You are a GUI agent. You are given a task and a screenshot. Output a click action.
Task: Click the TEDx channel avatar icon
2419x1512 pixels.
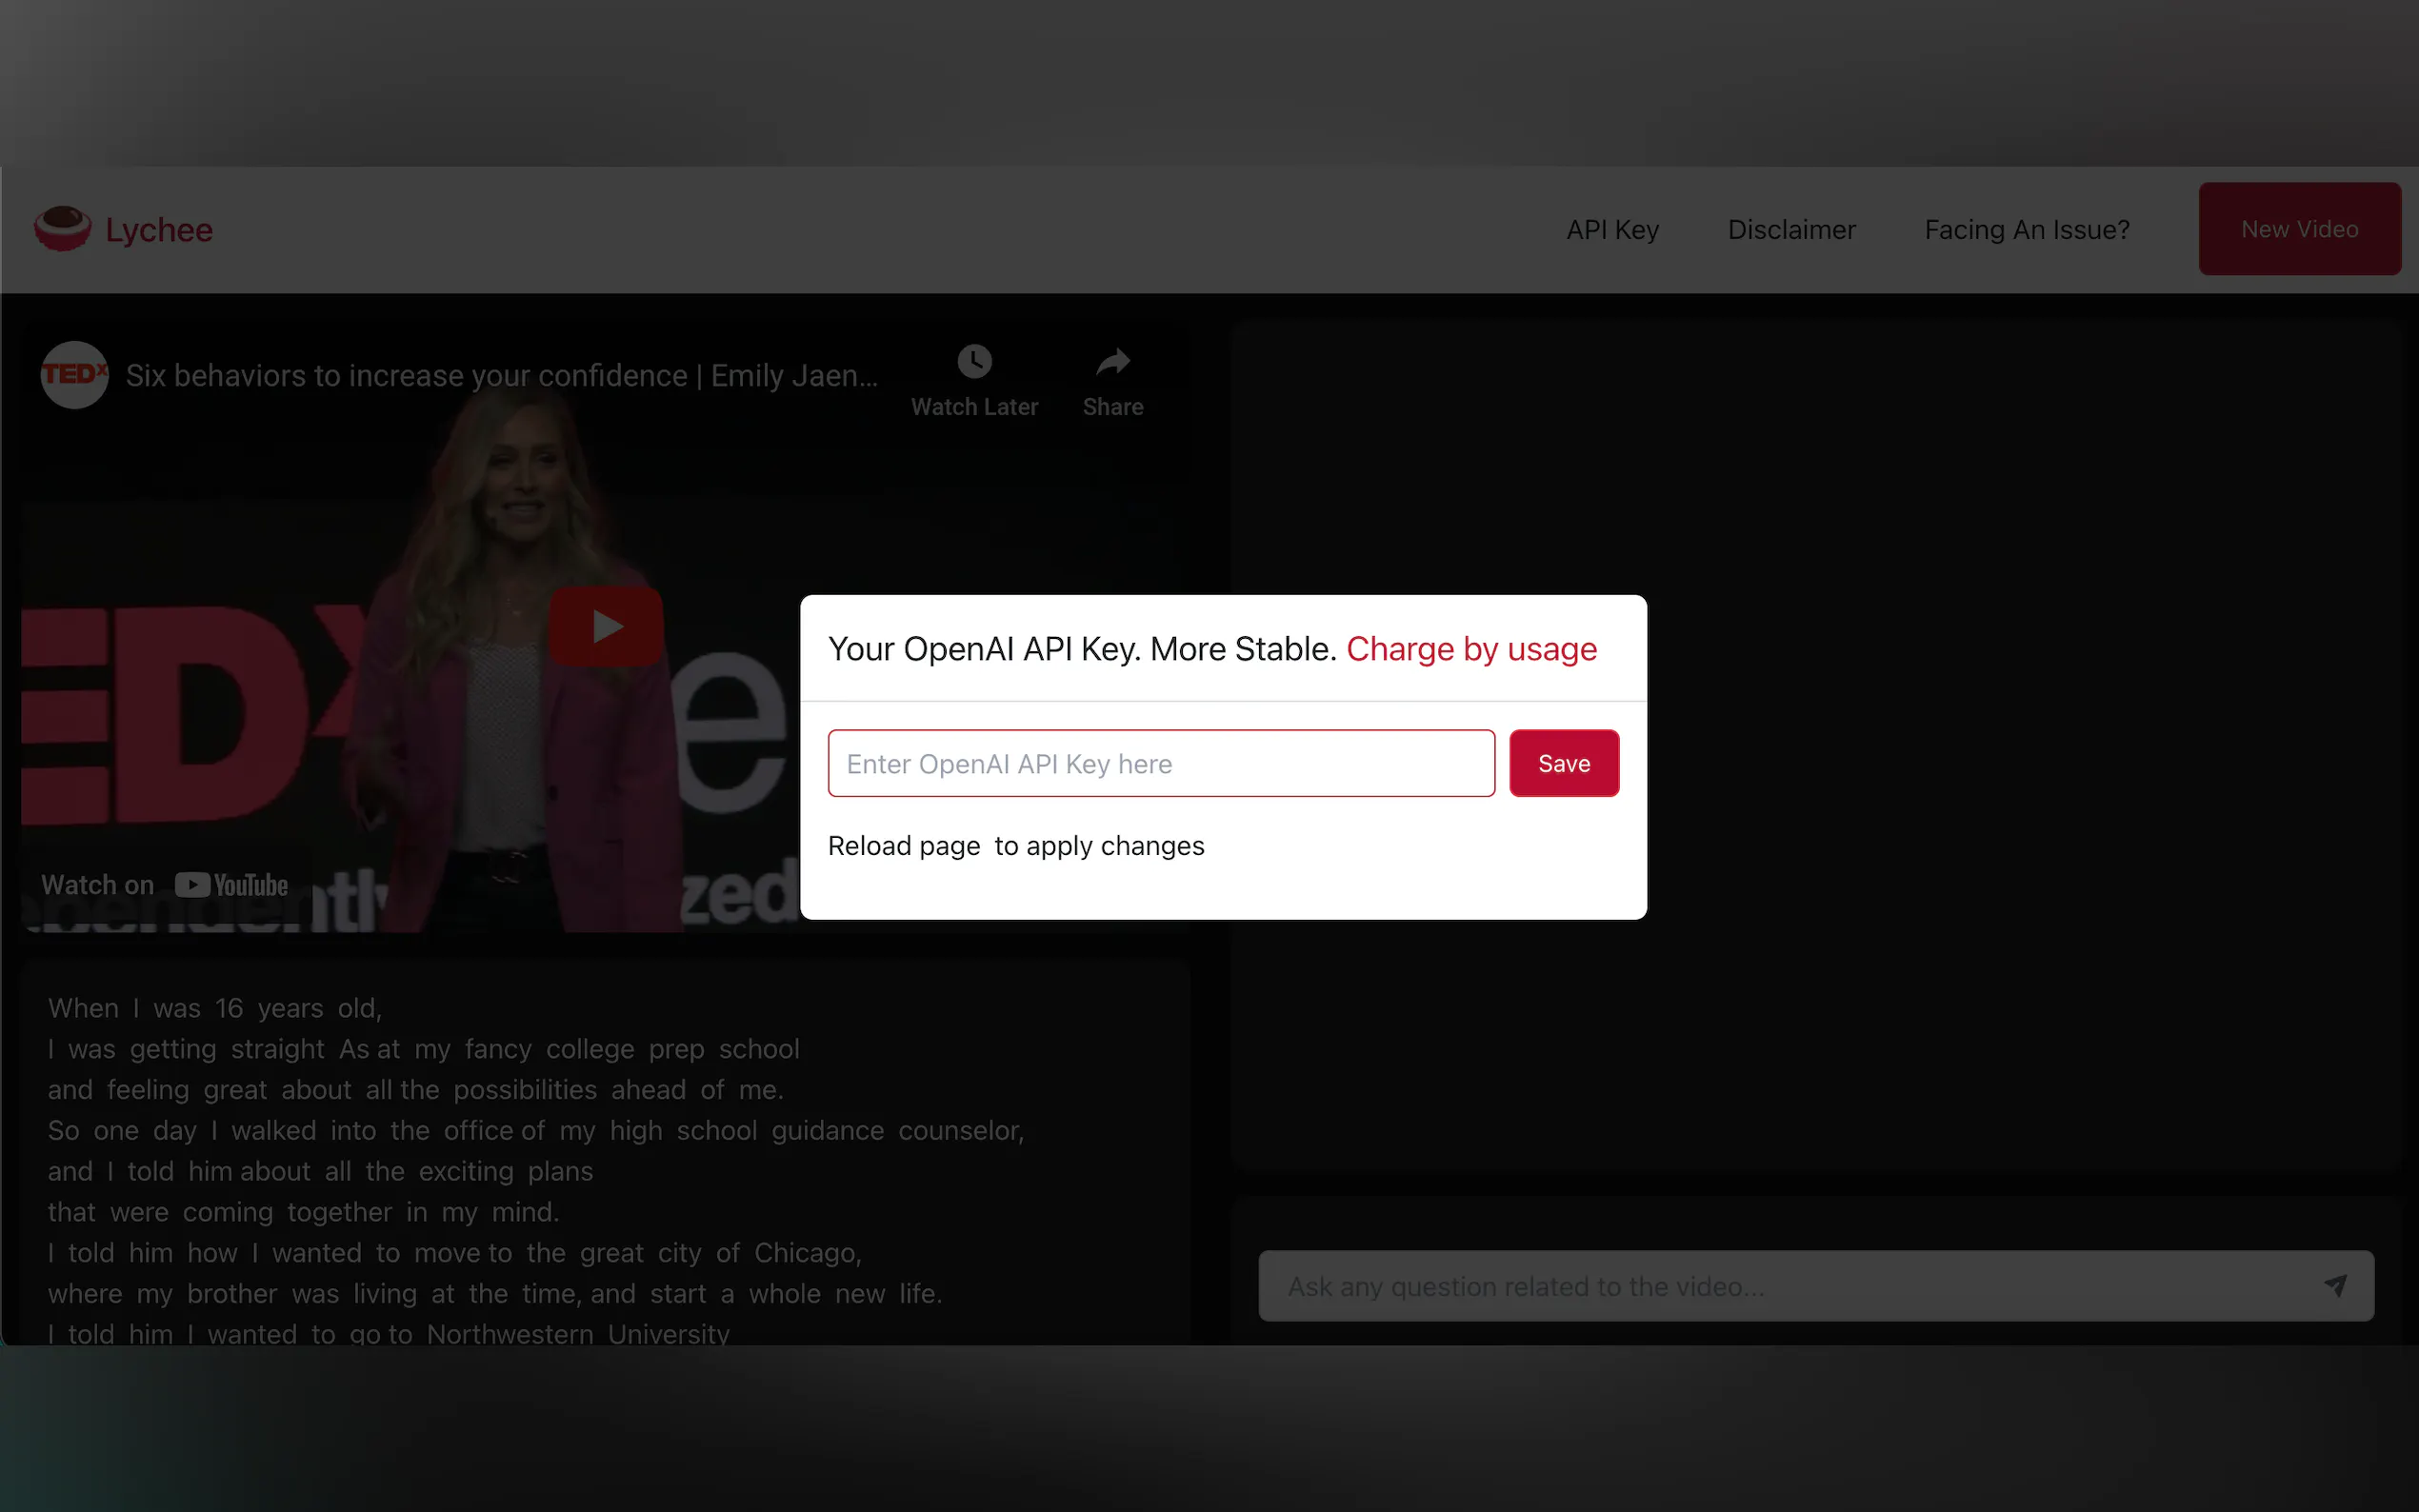pos(74,375)
